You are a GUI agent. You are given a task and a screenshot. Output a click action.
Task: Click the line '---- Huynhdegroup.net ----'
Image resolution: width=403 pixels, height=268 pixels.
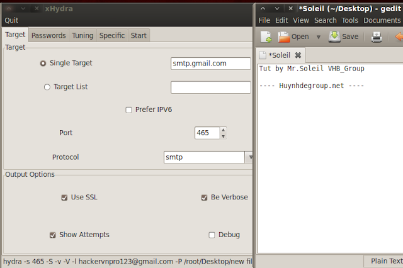(x=312, y=86)
